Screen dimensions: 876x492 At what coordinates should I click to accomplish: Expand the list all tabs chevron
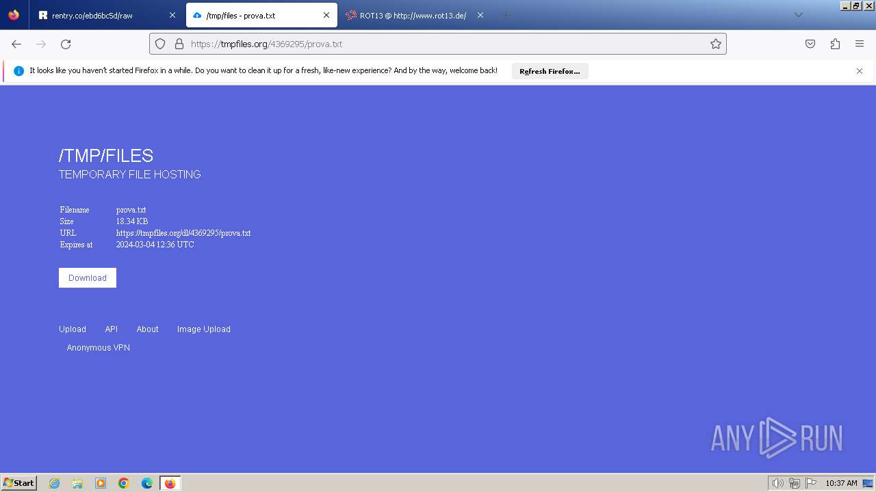tap(798, 15)
